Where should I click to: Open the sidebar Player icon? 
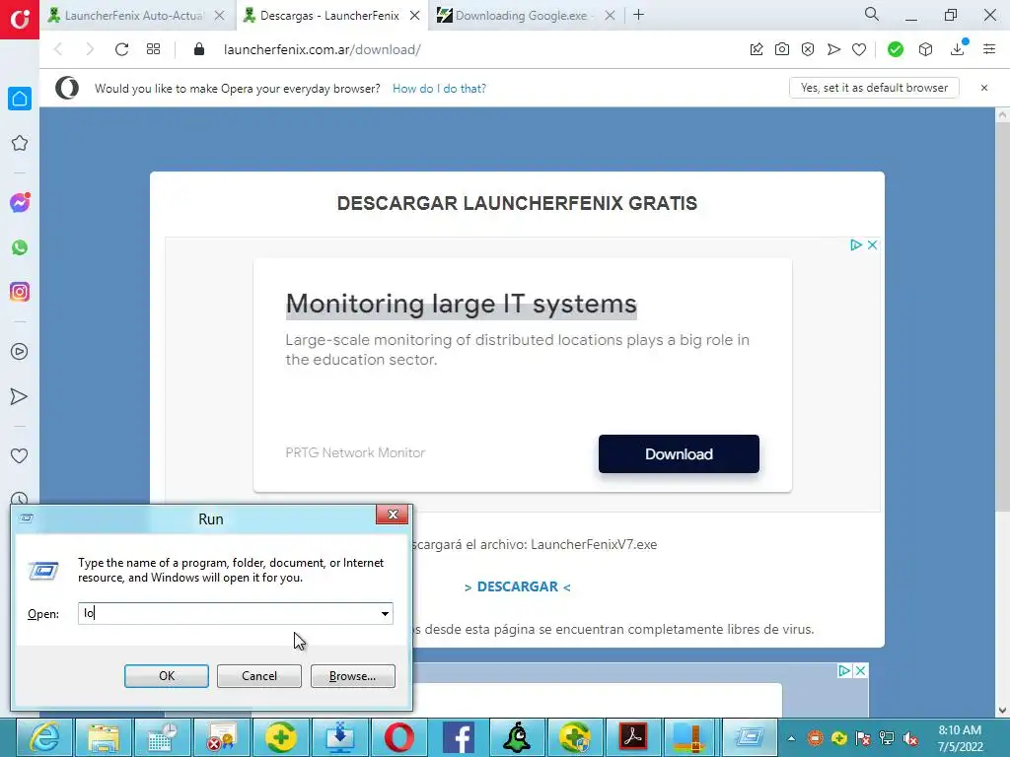(x=20, y=352)
